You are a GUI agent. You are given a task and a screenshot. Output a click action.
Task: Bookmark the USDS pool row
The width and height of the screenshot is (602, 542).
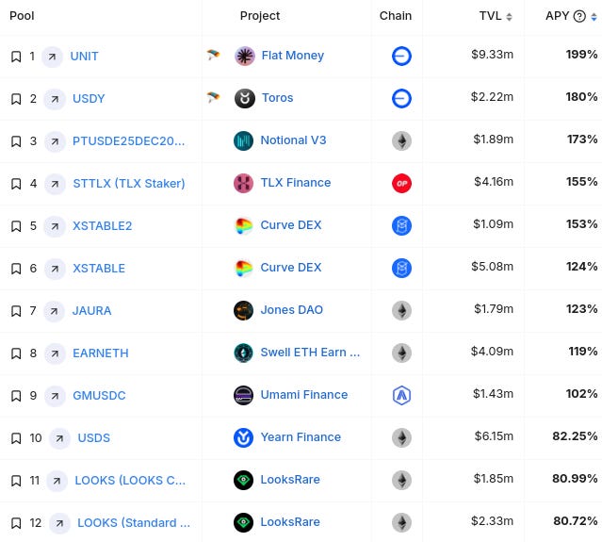pos(16,438)
